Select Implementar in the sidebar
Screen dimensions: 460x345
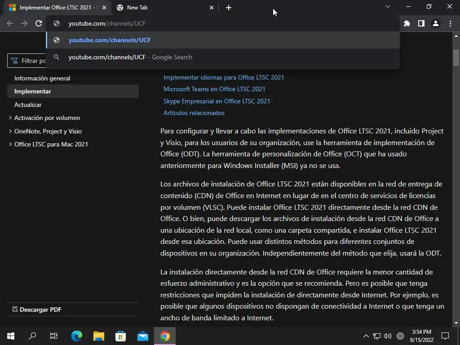73,91
